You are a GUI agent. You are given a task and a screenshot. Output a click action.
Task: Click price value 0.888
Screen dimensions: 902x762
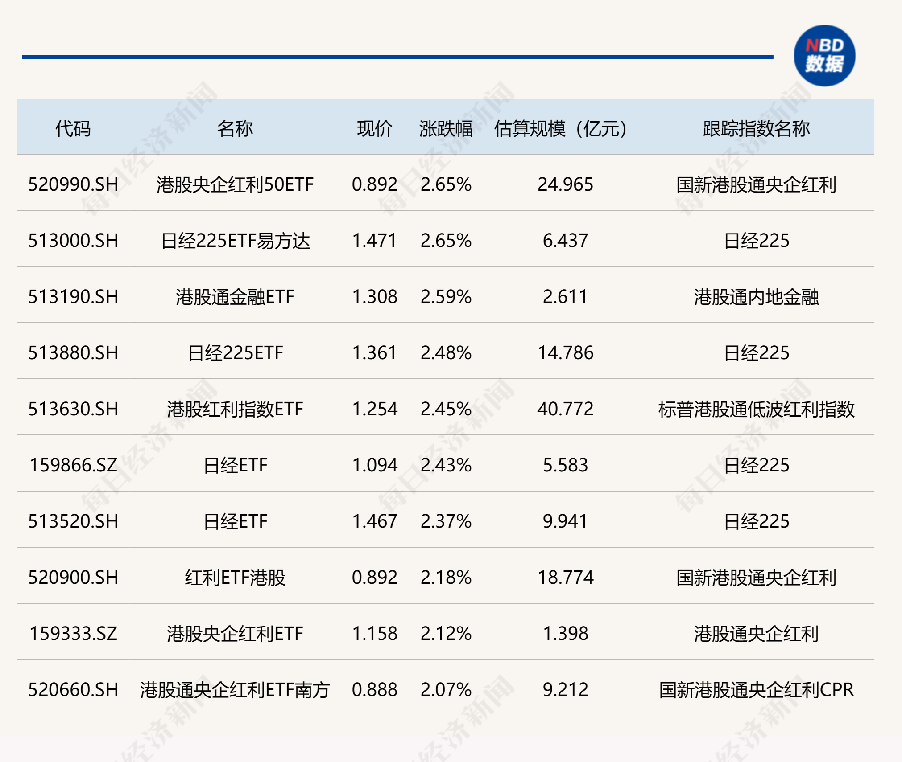coord(375,689)
